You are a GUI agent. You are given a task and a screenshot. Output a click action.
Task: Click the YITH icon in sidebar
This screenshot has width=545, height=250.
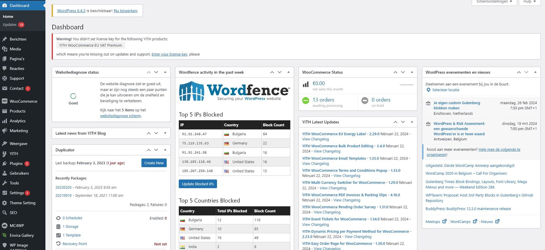(5, 154)
